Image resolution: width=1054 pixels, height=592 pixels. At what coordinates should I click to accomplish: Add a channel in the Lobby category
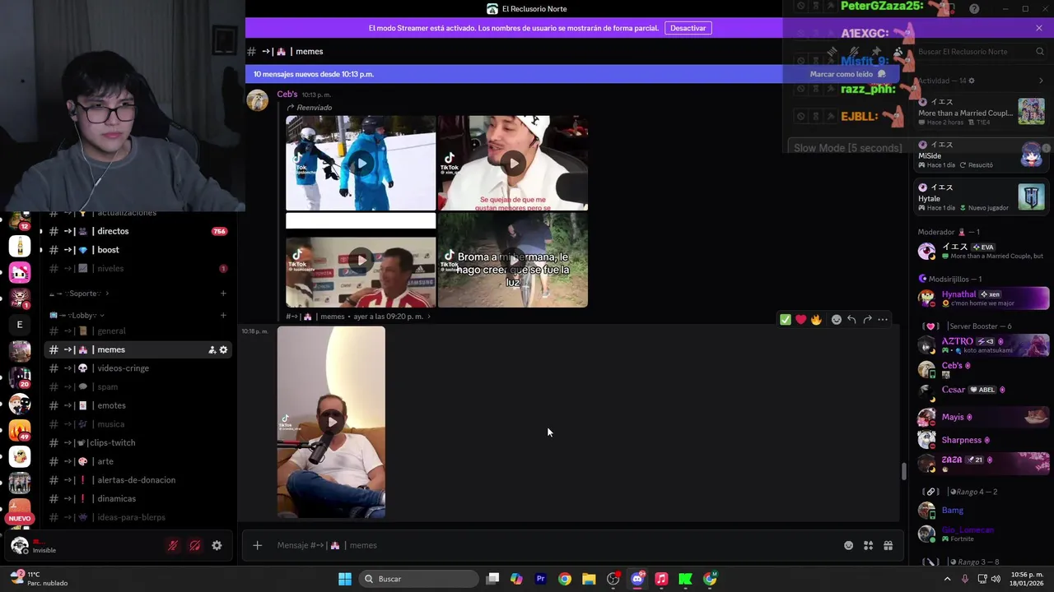pos(223,315)
